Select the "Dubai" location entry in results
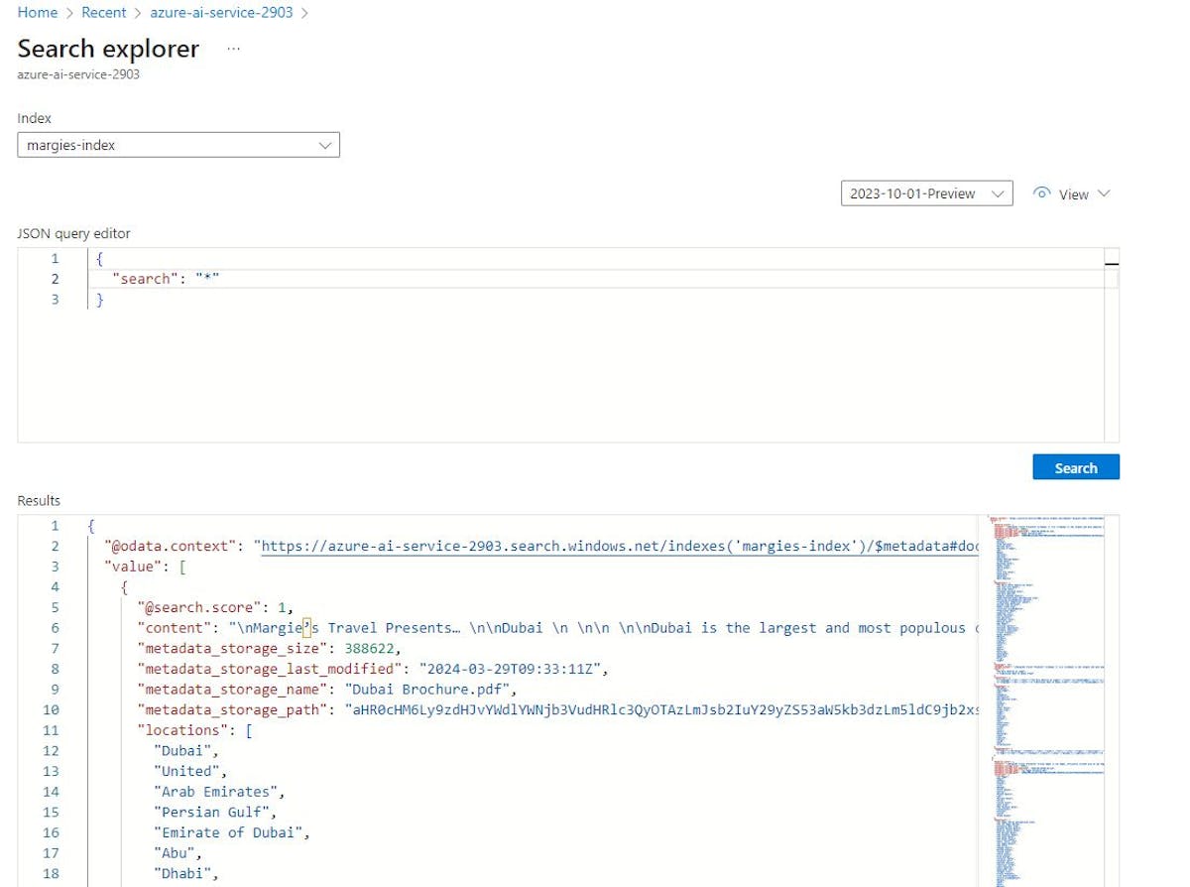The width and height of the screenshot is (1190, 887). pyautogui.click(x=183, y=750)
